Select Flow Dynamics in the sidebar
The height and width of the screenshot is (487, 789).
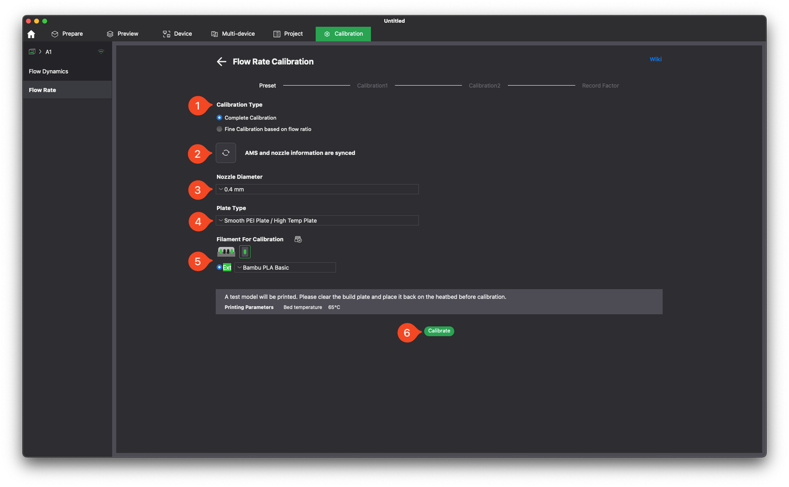pos(49,71)
